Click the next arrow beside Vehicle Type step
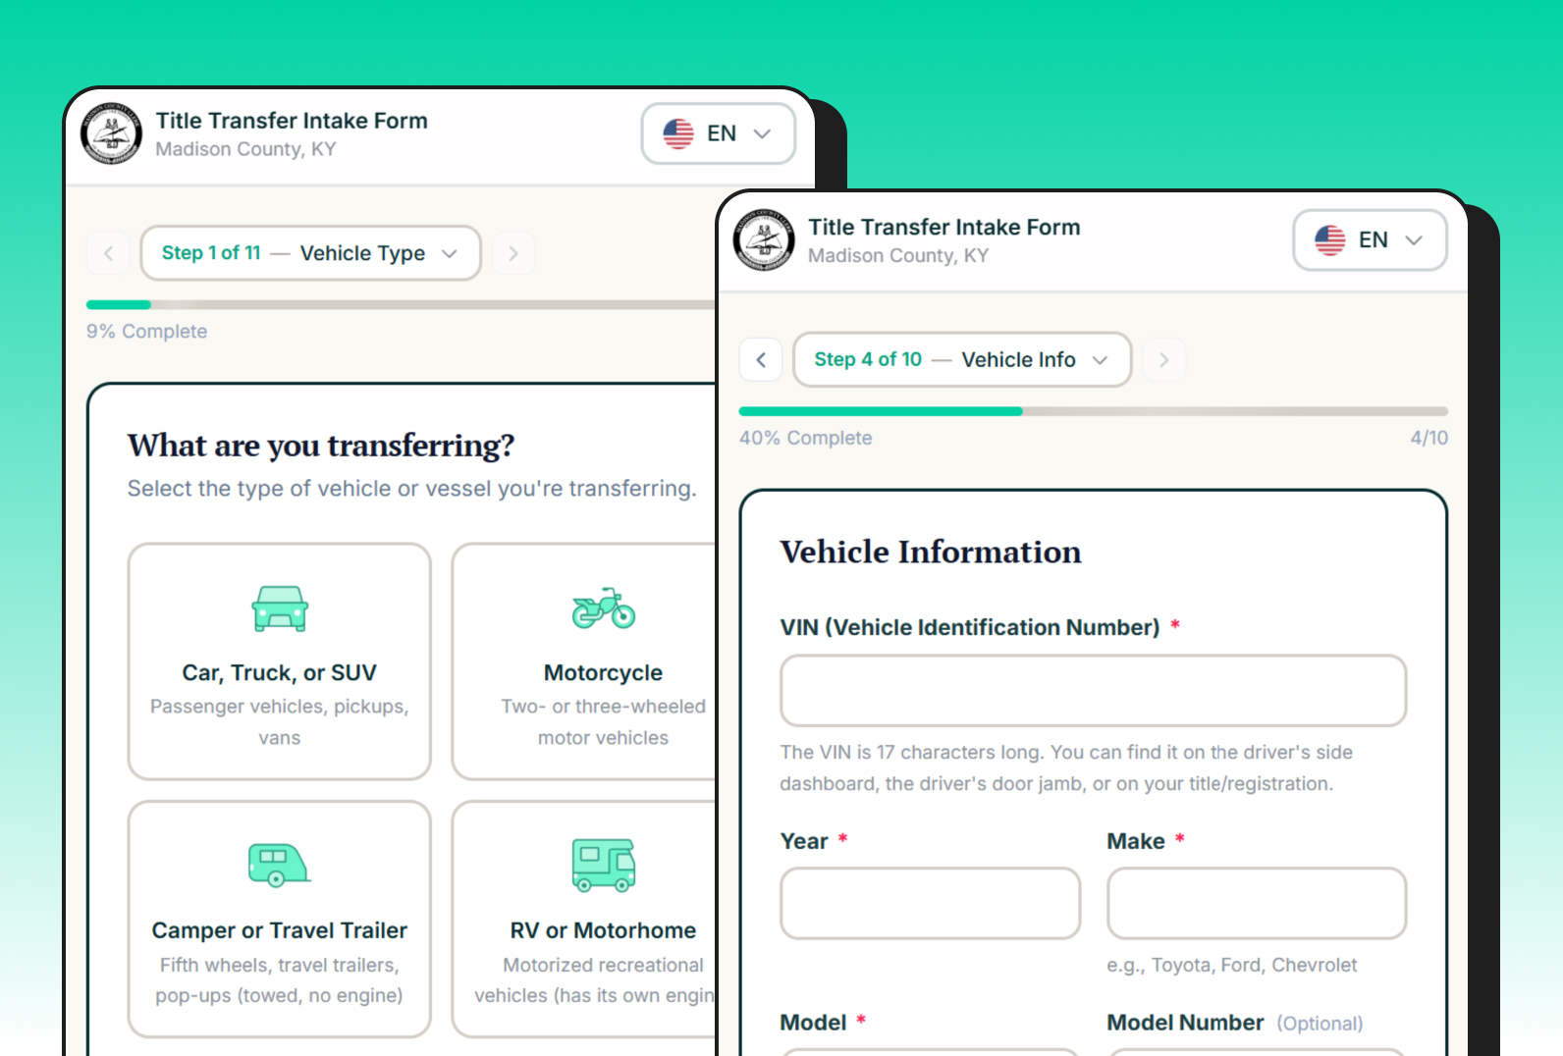Viewport: 1563px width, 1056px height. coord(512,253)
